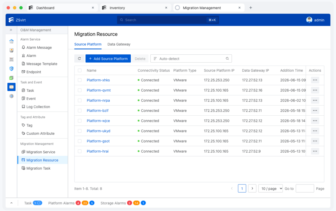Open actions menu for Platform-hrai
This screenshot has height=211, width=336.
pyautogui.click(x=315, y=151)
